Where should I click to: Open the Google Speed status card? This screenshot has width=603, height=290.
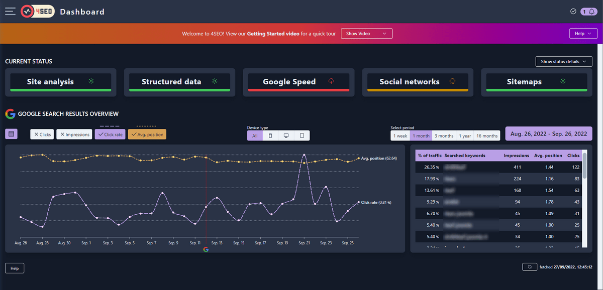pyautogui.click(x=298, y=82)
